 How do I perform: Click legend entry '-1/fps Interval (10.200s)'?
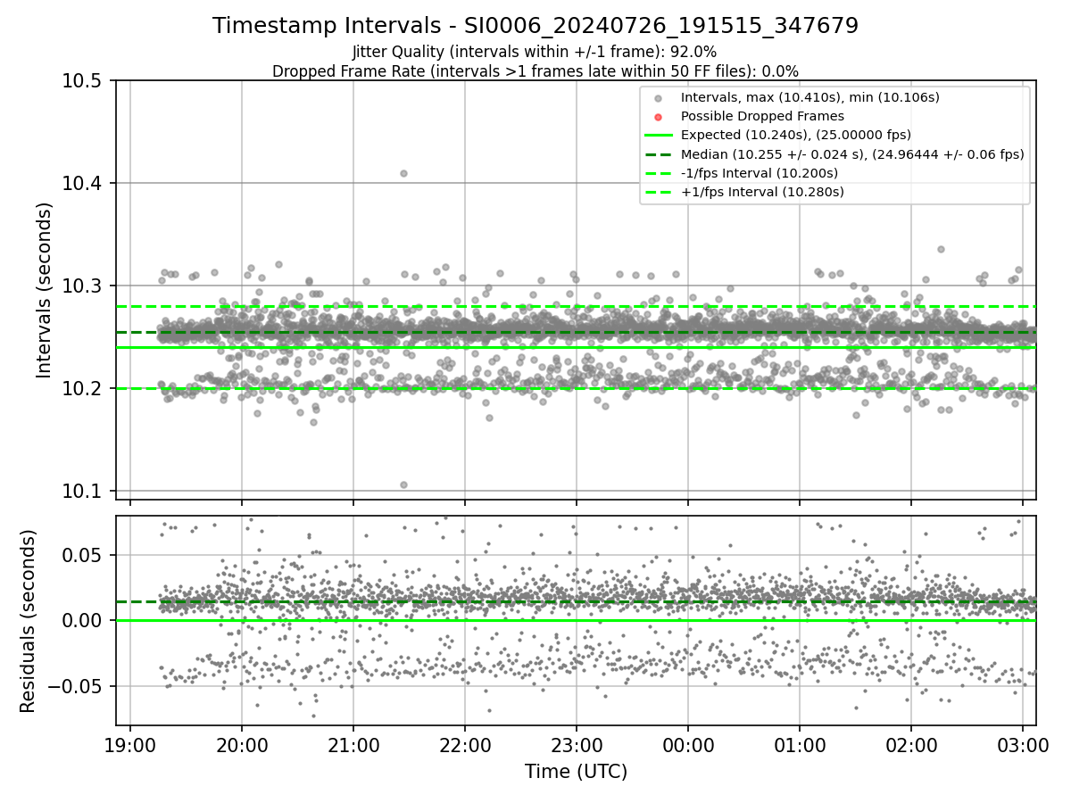759,172
